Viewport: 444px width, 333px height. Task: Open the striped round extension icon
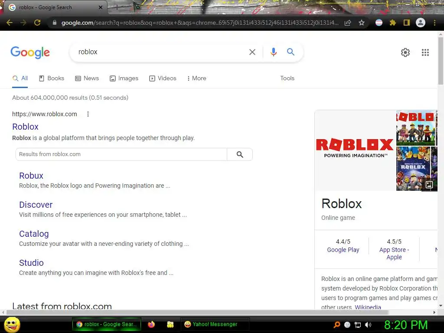point(379,23)
